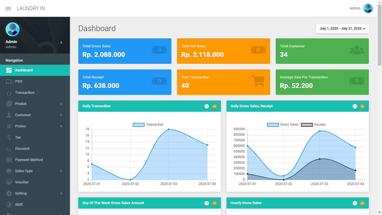
Task: Fullscreen the Hourly Gross Sales panel
Action: (x=355, y=203)
